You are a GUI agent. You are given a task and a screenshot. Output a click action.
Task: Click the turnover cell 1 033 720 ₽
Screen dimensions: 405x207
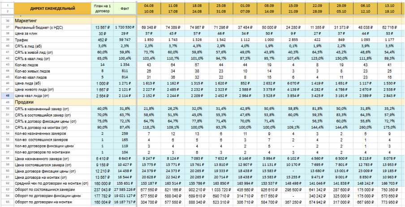coord(221,190)
